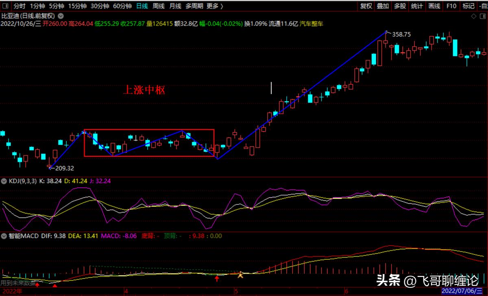Click the diamond icon at top right of chart
This screenshot has width=488, height=296.
pos(473,16)
